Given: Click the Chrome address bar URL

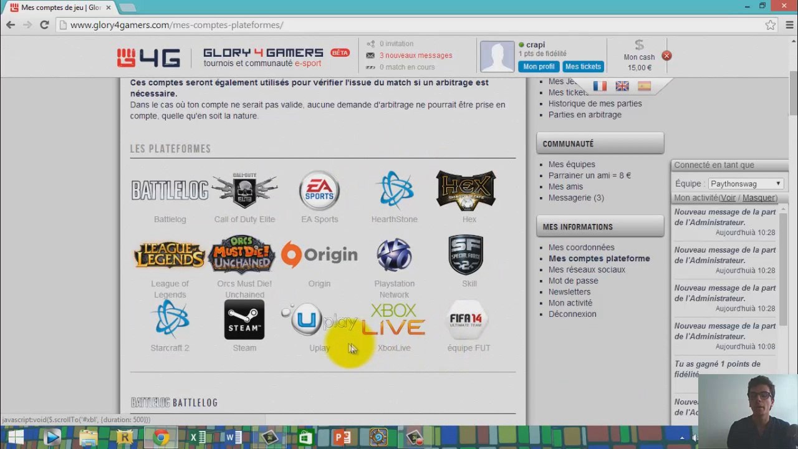Looking at the screenshot, I should pyautogui.click(x=176, y=25).
